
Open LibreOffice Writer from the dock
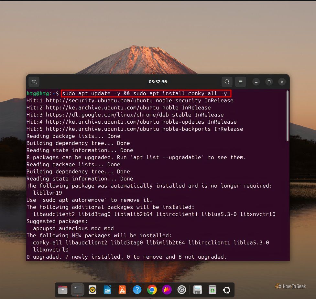(107, 290)
